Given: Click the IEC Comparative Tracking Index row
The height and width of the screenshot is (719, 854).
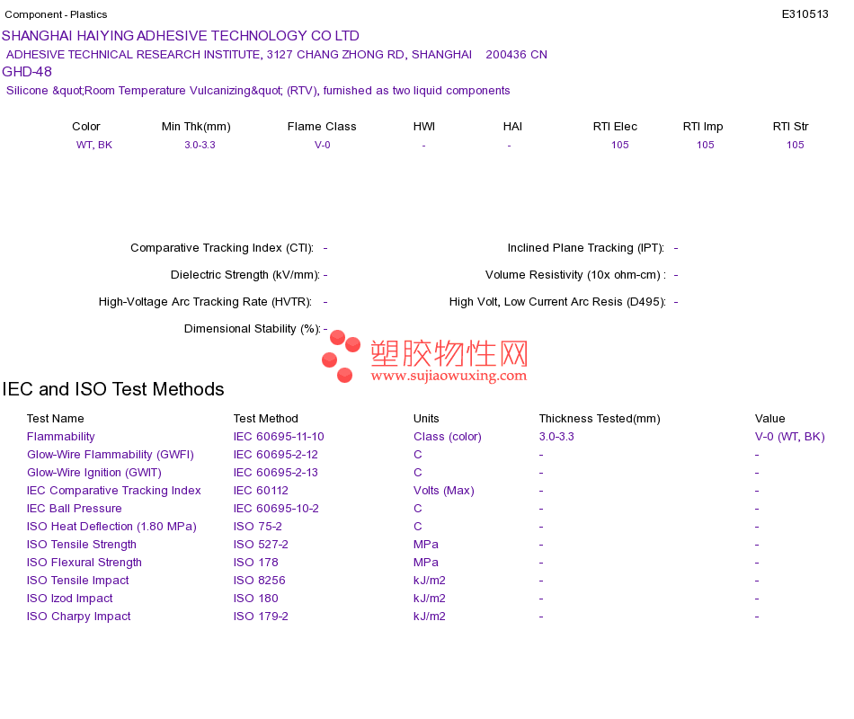Looking at the screenshot, I should pyautogui.click(x=114, y=490).
